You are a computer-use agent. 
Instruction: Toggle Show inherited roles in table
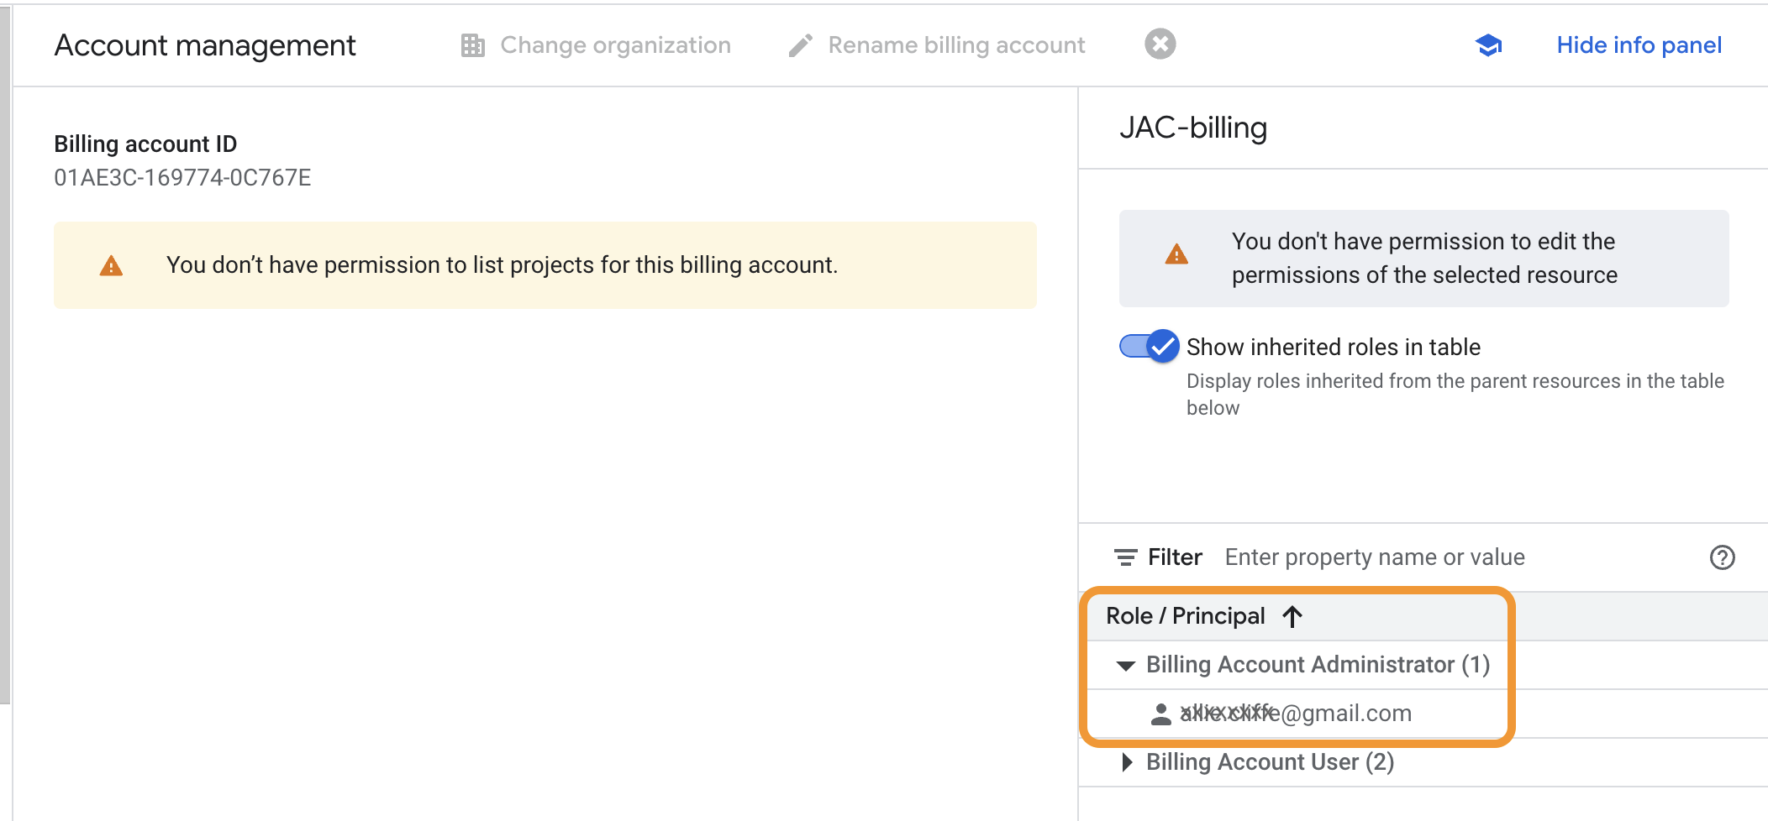pyautogui.click(x=1150, y=346)
